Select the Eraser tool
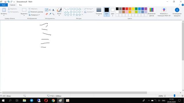The height and width of the screenshot is (103, 184). coord(47,14)
